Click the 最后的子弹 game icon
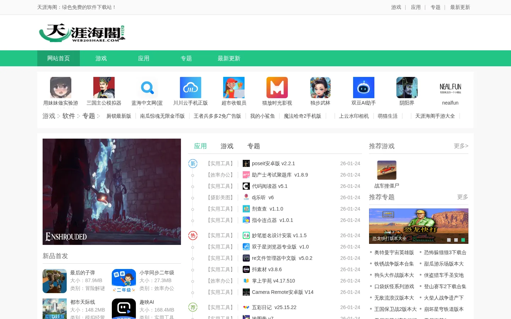 [x=55, y=281]
